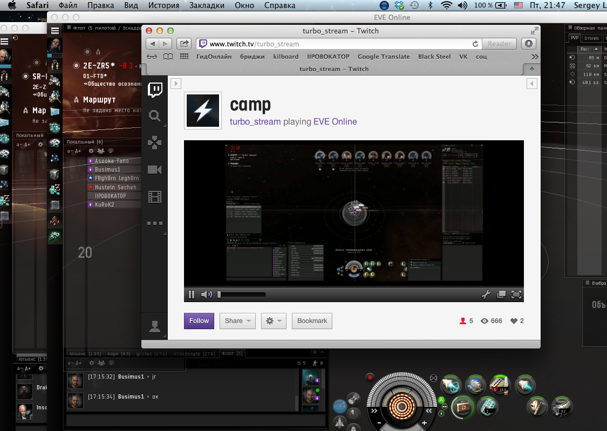Image resolution: width=607 pixels, height=431 pixels.
Task: Open the Apple menu
Action: (x=12, y=5)
